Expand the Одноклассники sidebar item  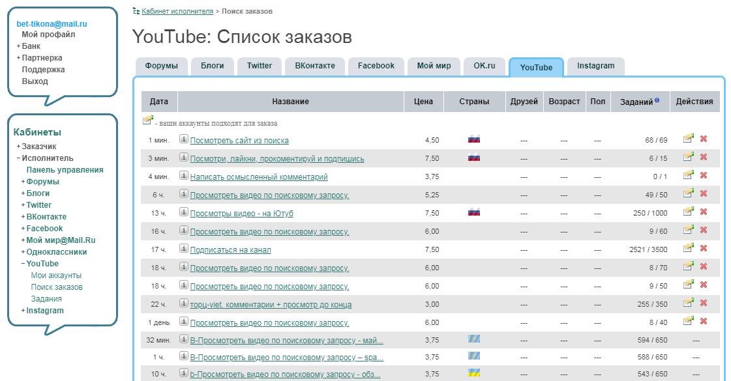click(x=23, y=252)
